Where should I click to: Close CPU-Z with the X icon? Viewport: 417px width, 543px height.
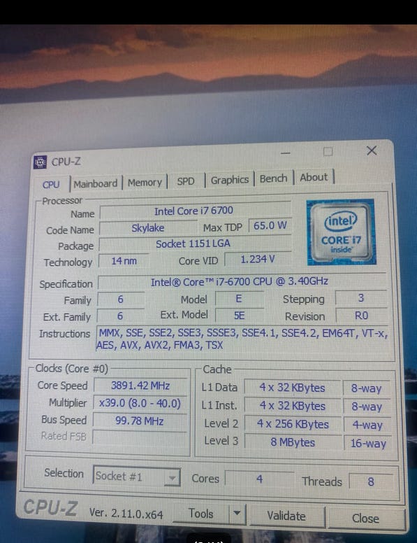[x=372, y=150]
